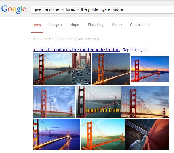Open the bridge traffic cars thumbnail
Image resolution: width=174 pixels, height=153 pixels.
pos(82,69)
